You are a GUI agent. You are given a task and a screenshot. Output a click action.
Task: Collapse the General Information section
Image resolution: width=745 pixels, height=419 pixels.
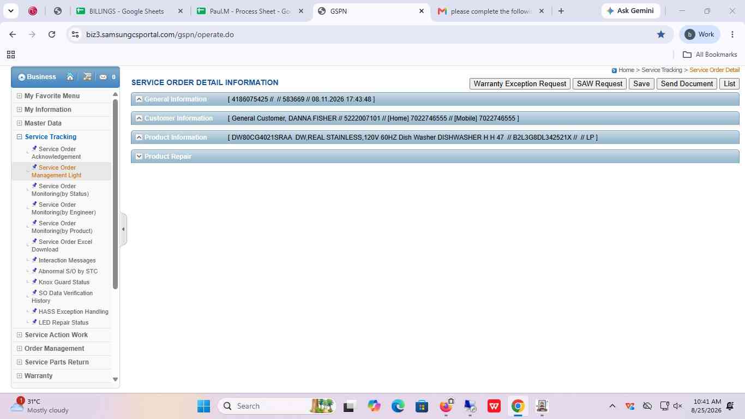point(139,99)
